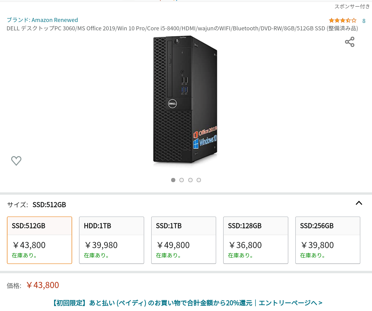
Task: Open the 8 customer reviews link
Action: point(364,21)
